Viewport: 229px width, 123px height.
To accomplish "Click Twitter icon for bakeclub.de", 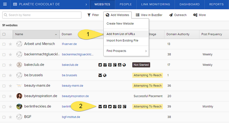I will pyautogui.click(x=100, y=65).
